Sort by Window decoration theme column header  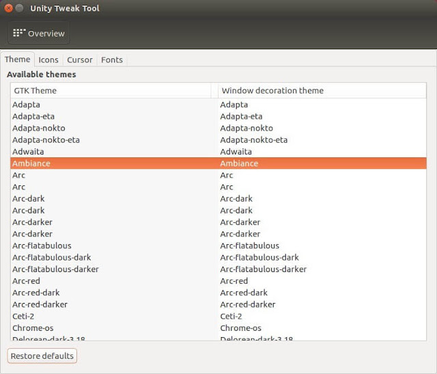click(322, 90)
